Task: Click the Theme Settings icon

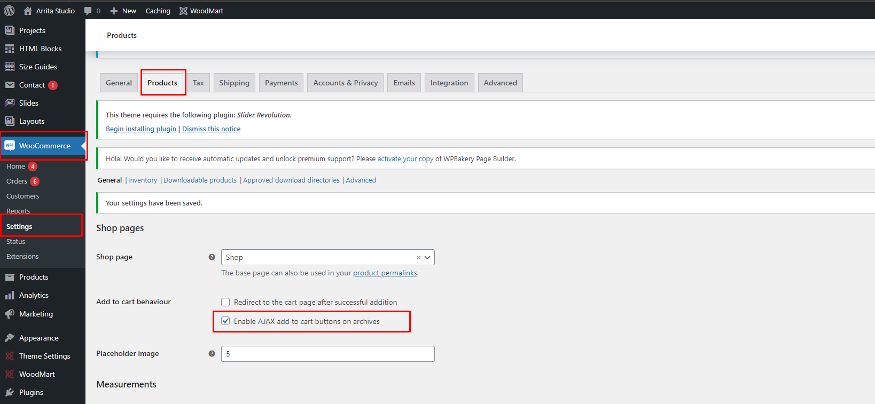Action: point(10,356)
